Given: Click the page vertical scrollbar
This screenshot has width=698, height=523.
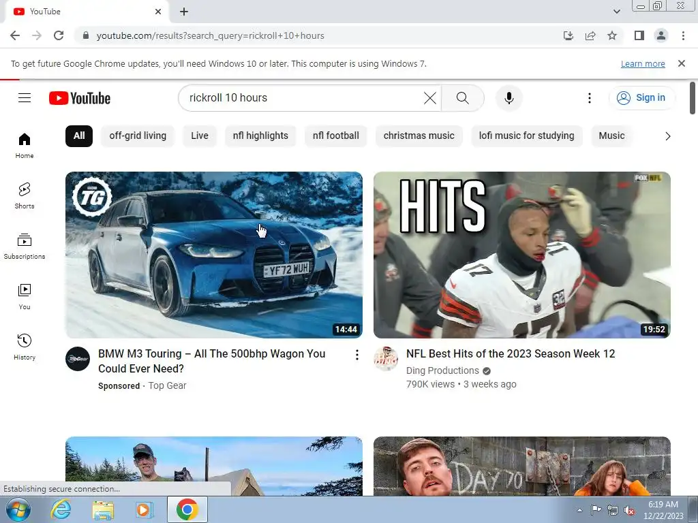Looking at the screenshot, I should pos(693,98).
